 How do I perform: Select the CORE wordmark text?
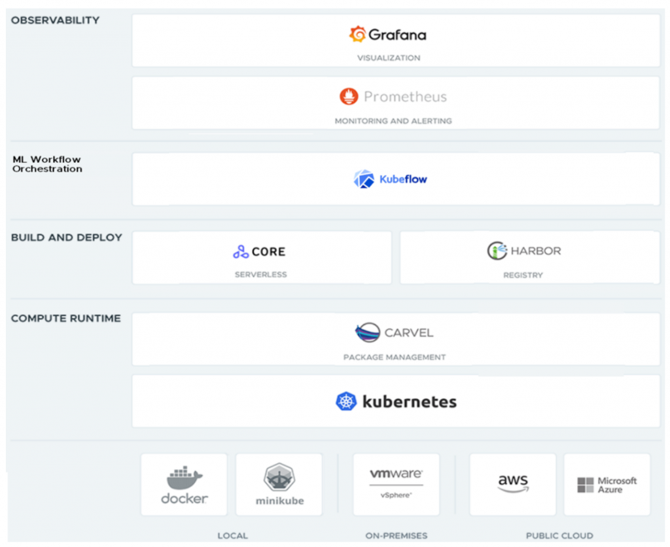pyautogui.click(x=268, y=252)
